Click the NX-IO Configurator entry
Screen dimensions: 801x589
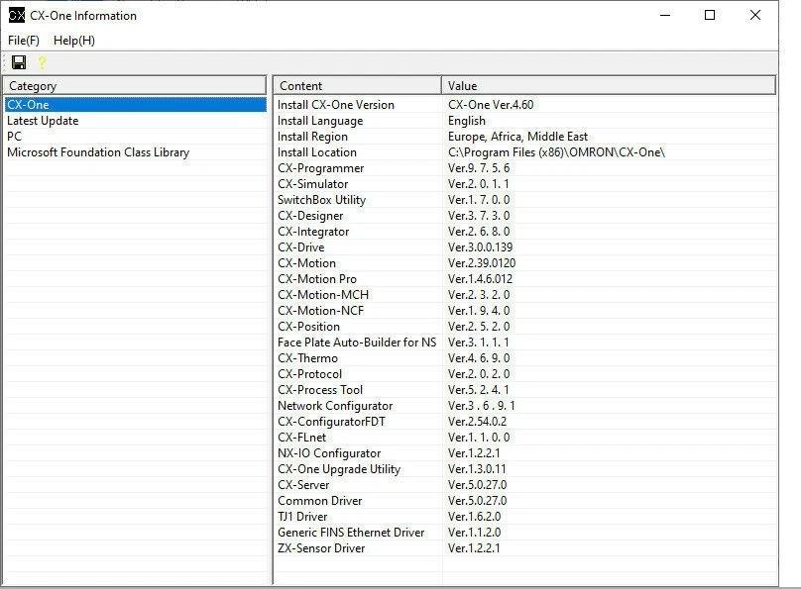[328, 453]
